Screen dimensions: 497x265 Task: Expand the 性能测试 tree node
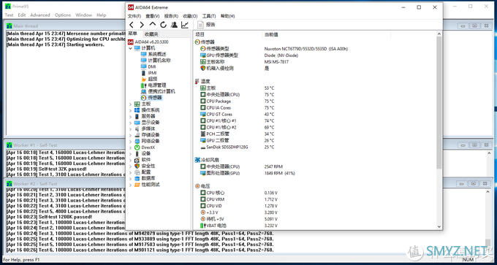[130, 185]
